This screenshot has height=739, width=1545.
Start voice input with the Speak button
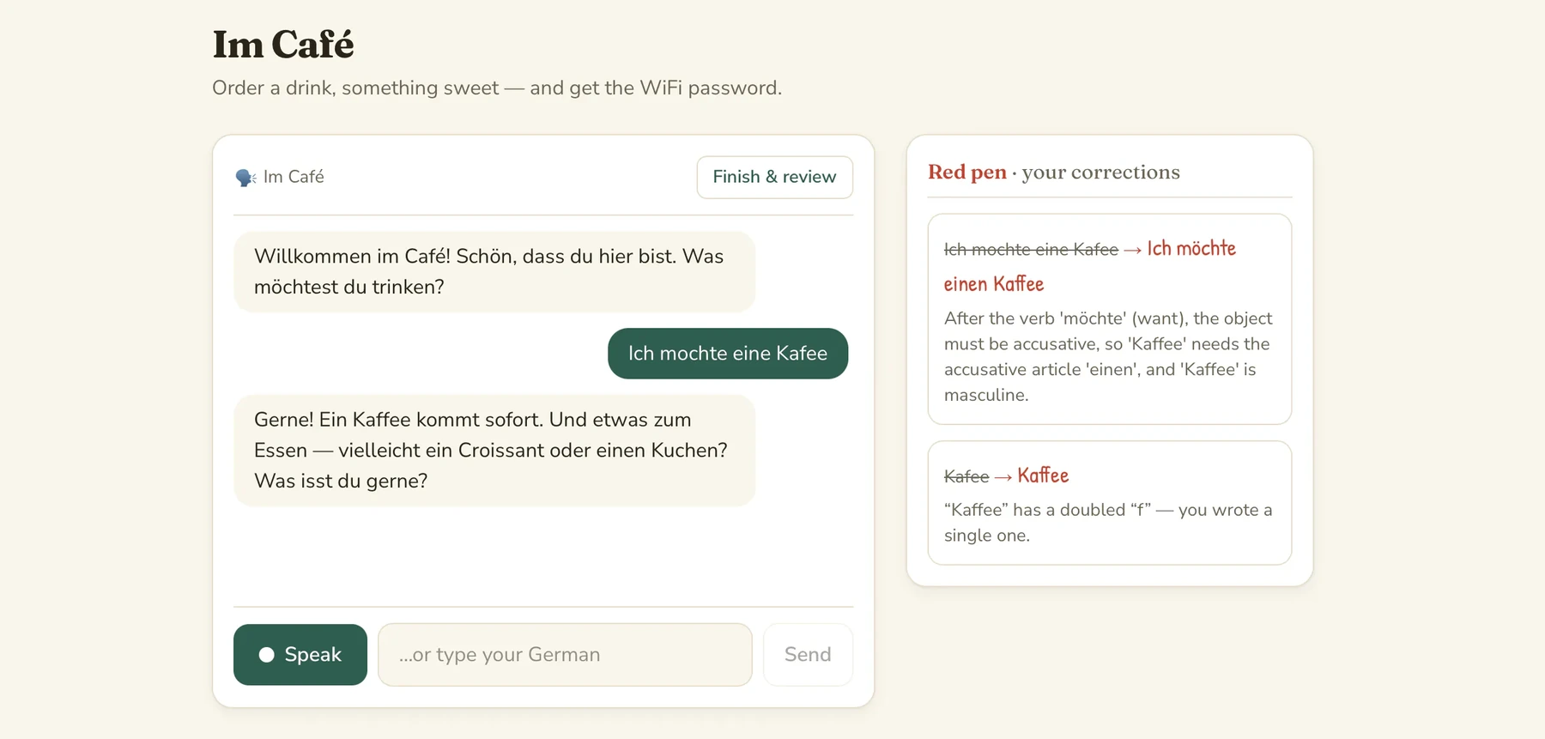[300, 655]
